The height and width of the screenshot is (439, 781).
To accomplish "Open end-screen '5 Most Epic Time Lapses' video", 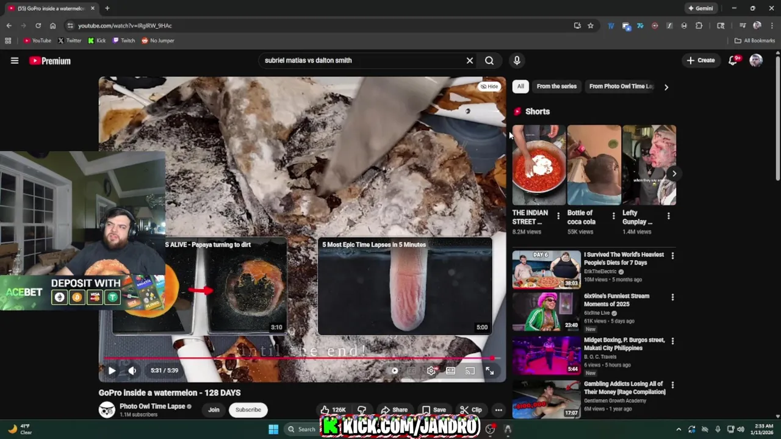I will (x=405, y=287).
